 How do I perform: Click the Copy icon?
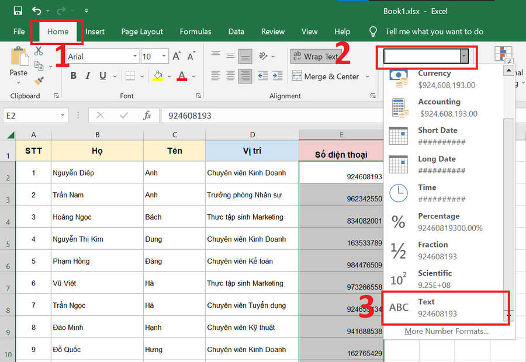click(39, 66)
